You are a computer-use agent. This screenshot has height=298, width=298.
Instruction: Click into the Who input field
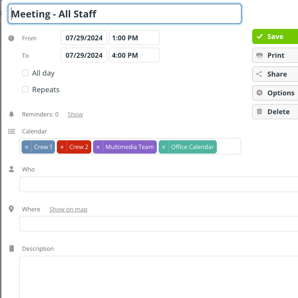[x=159, y=184]
